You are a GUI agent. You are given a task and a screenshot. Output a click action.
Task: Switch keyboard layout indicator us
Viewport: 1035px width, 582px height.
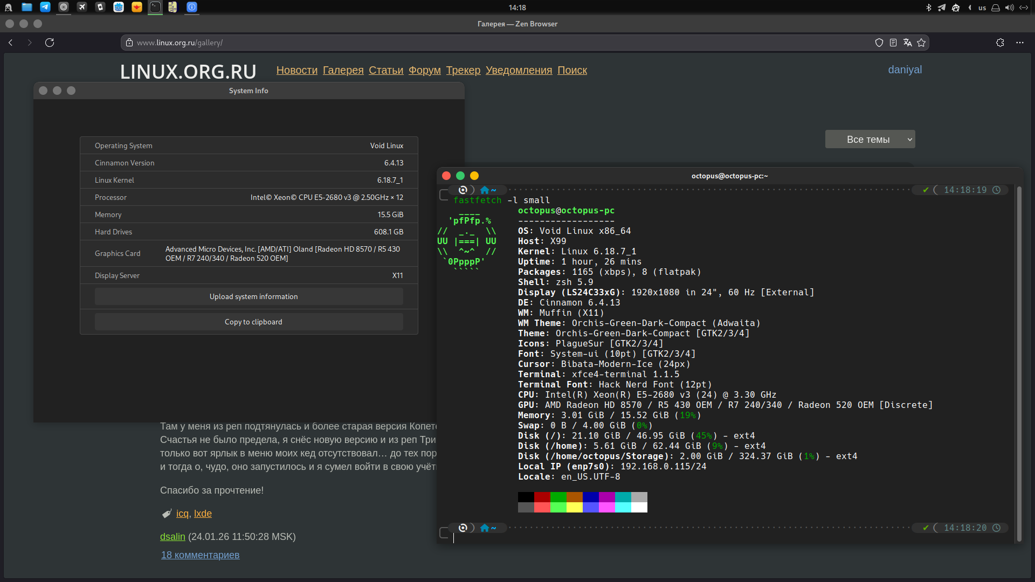tap(982, 8)
